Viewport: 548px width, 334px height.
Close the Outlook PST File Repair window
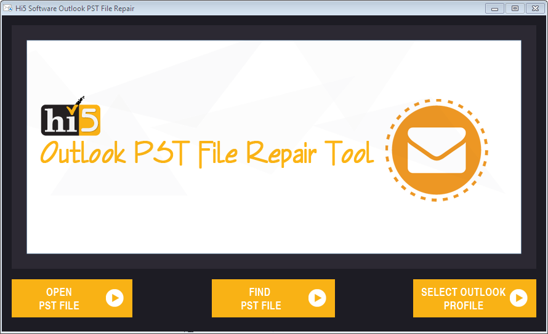pos(535,9)
